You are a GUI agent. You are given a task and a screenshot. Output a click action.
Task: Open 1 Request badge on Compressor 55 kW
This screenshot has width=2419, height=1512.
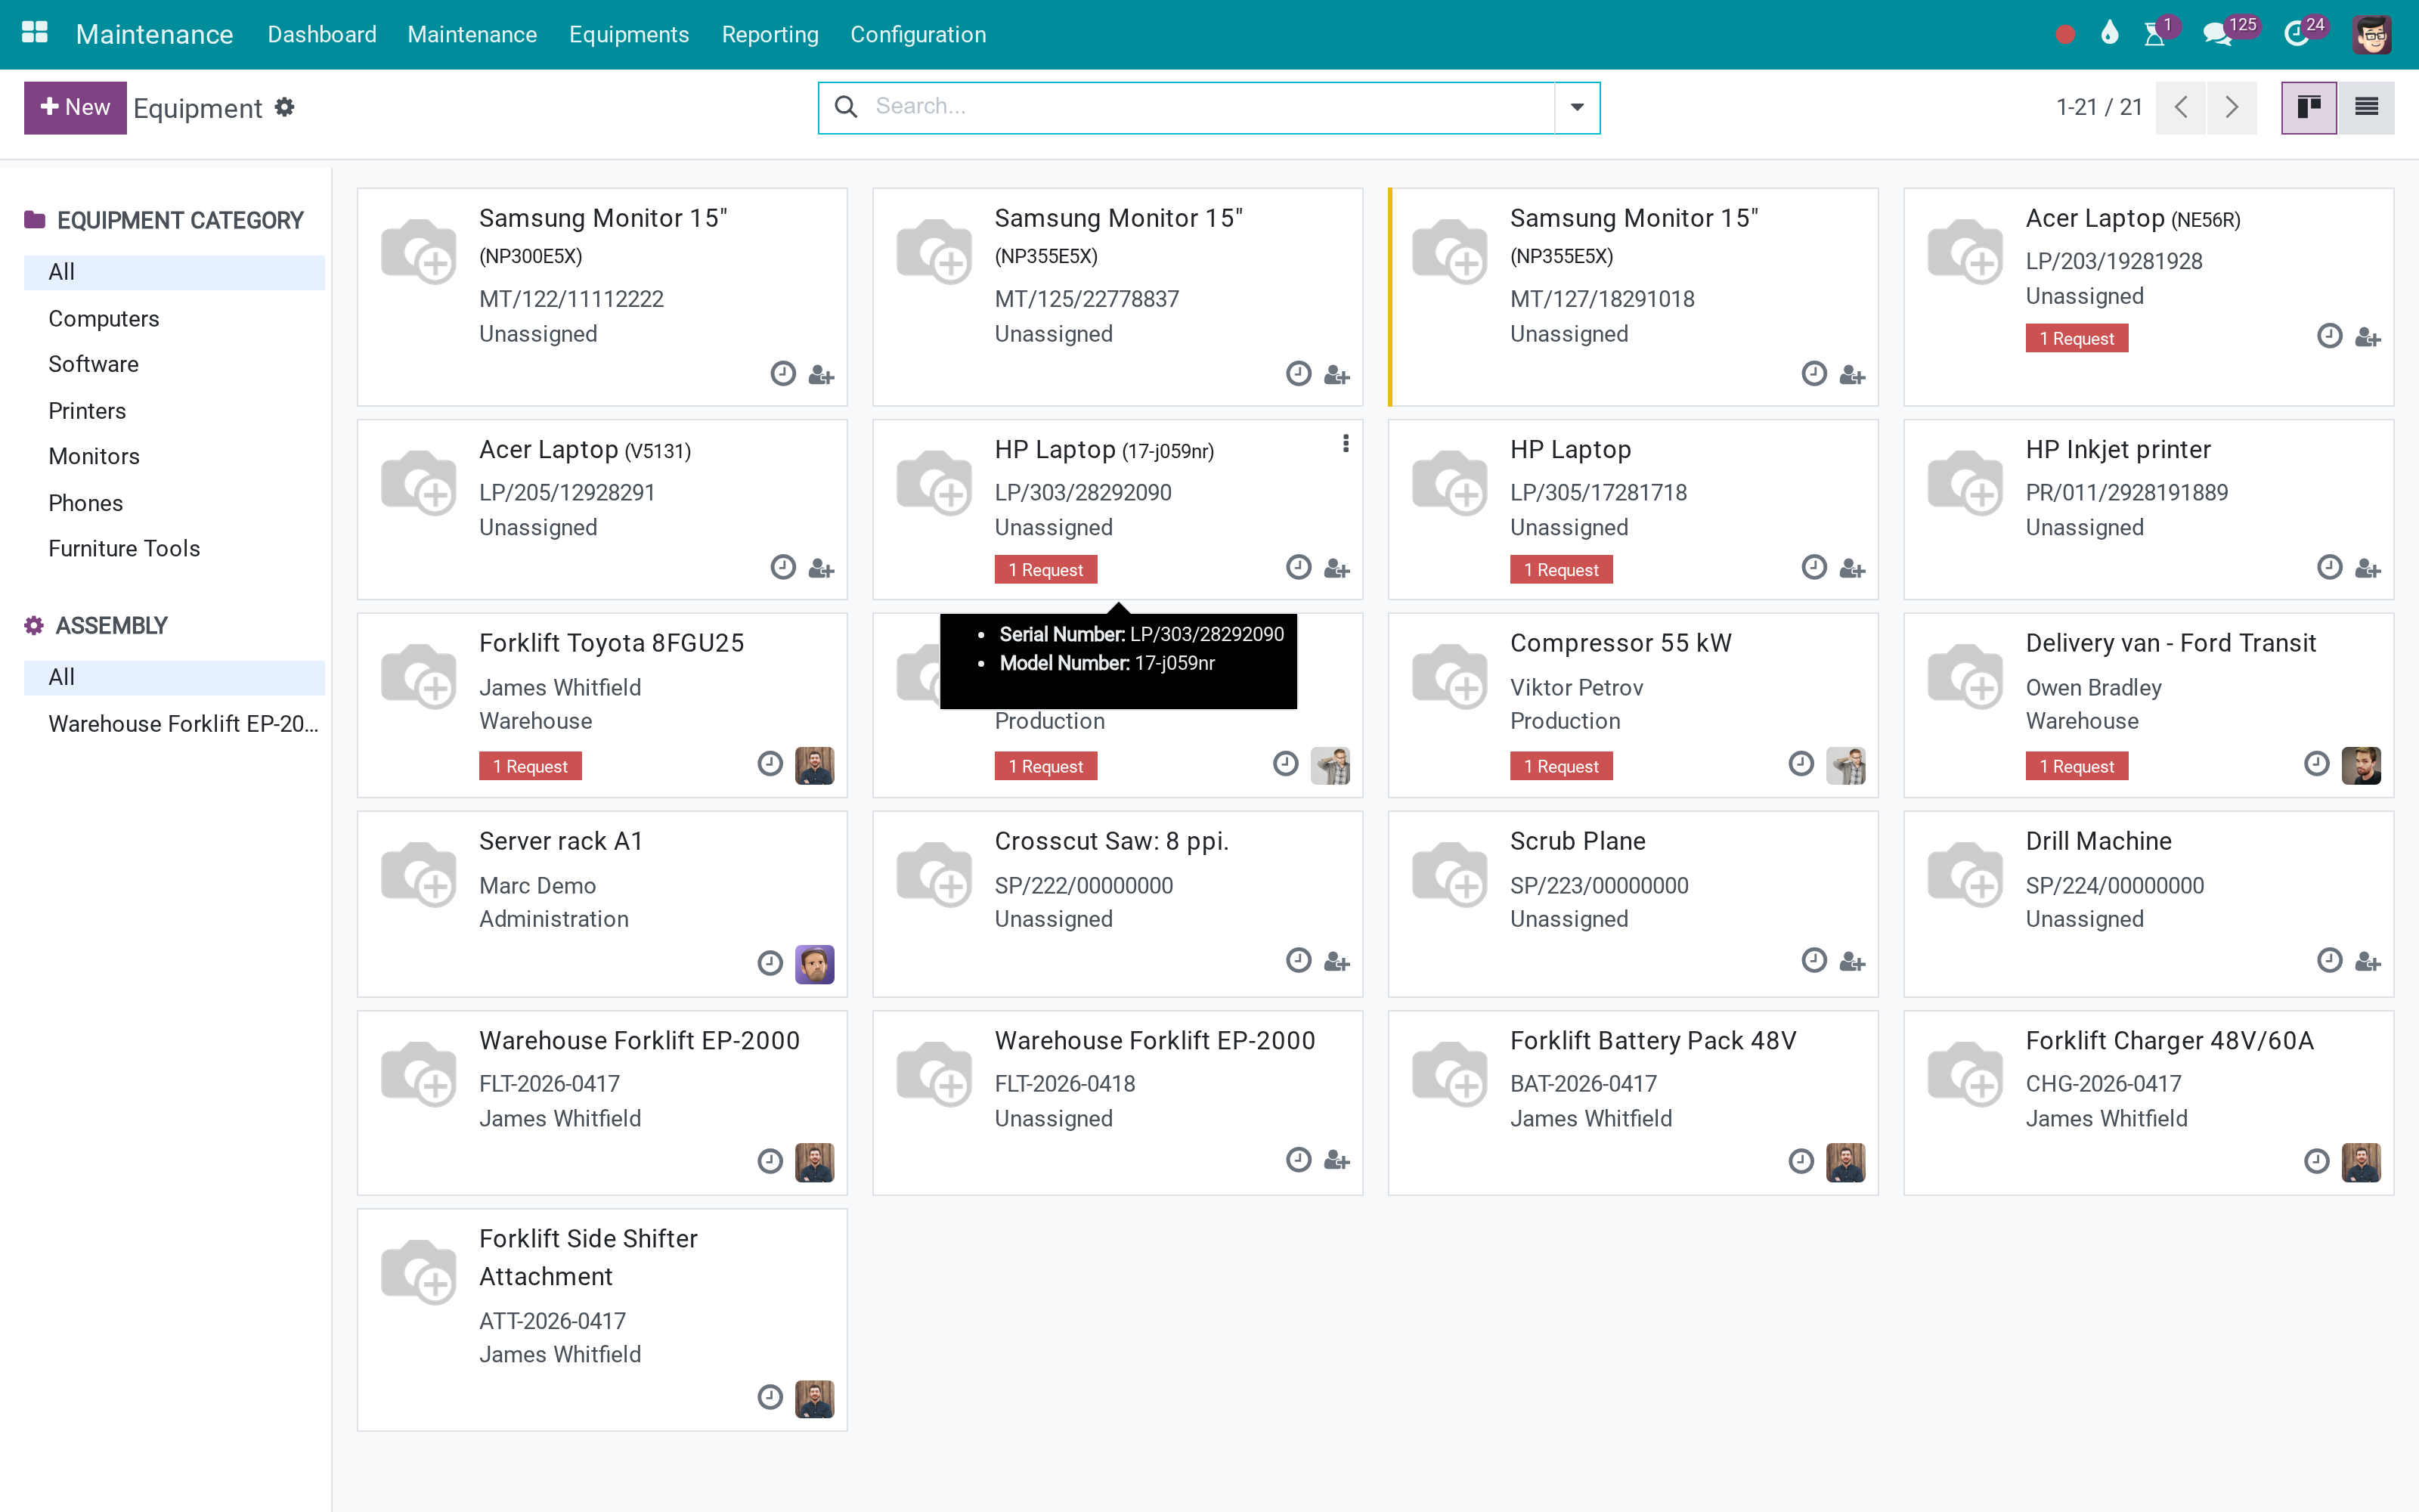[1560, 766]
